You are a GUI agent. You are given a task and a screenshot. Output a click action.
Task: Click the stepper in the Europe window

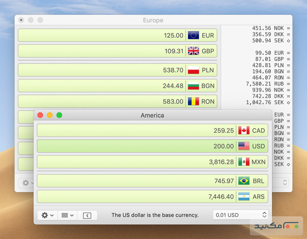click(285, 182)
